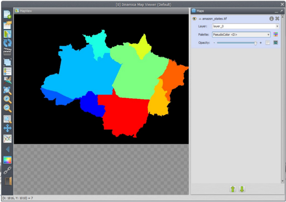Image resolution: width=286 pixels, height=202 pixels.
Task: Click the new map icon in the left toolbar
Action: pos(7,14)
